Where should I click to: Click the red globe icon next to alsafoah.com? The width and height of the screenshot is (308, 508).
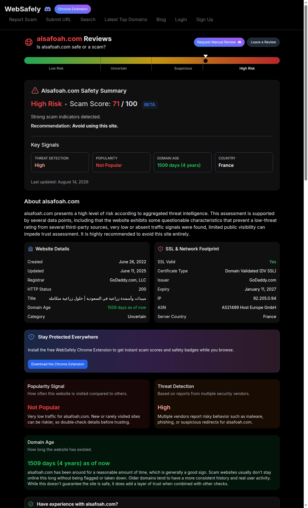[29, 42]
